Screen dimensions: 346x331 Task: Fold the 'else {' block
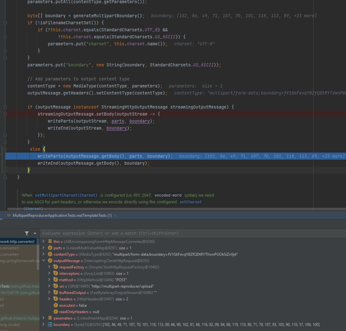(5, 149)
